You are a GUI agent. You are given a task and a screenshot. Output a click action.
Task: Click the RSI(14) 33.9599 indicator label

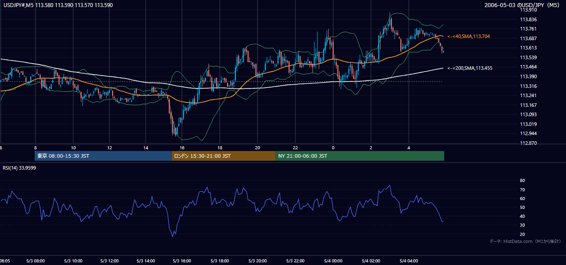19,168
